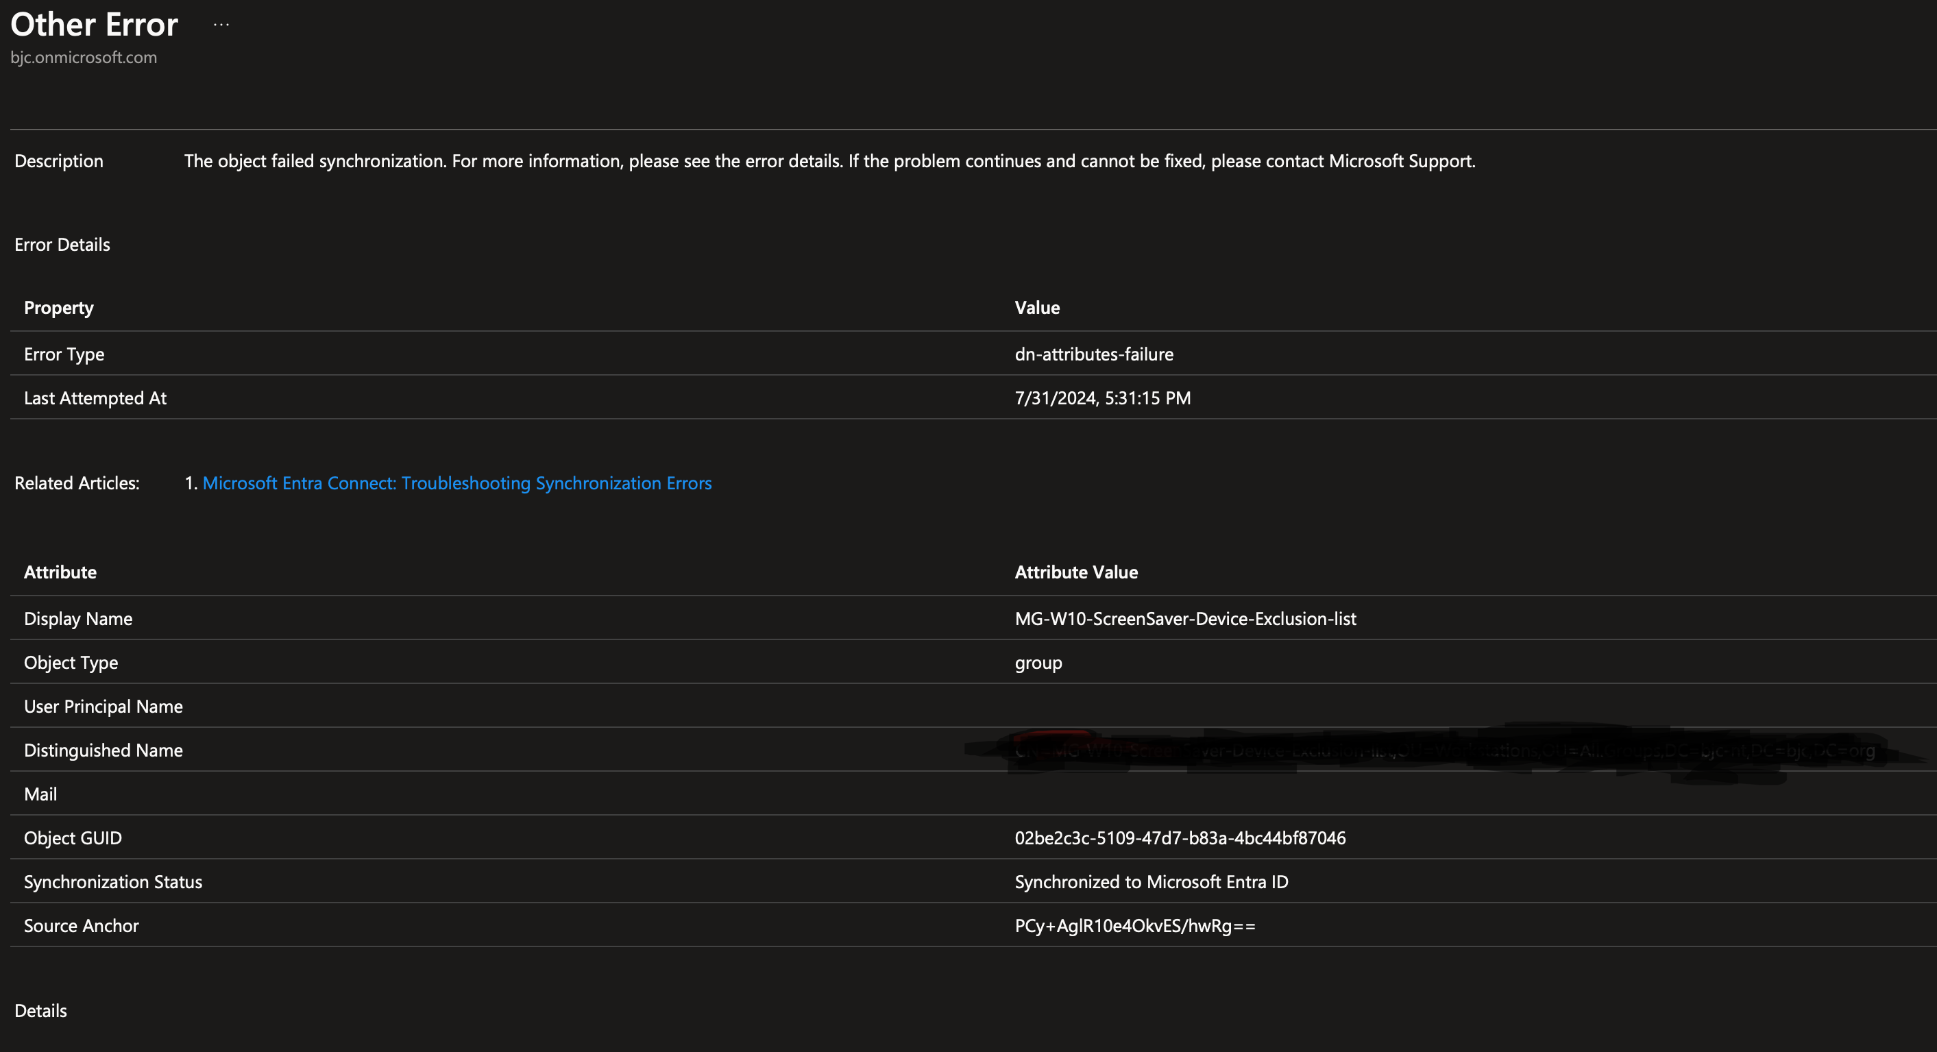The height and width of the screenshot is (1052, 1937).
Task: Click the Mail row label
Action: [x=40, y=794]
